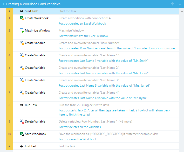
Task: Click the scroll up arrow of the list
Action: click(182, 11)
